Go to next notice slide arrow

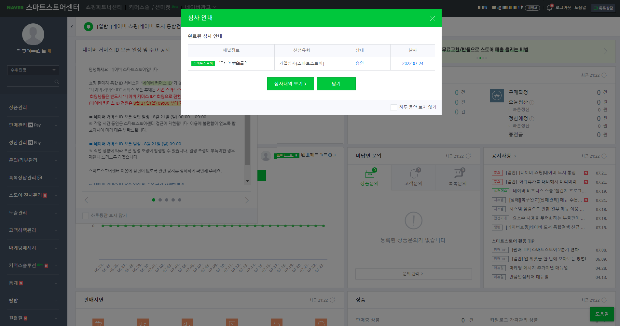pyautogui.click(x=247, y=200)
